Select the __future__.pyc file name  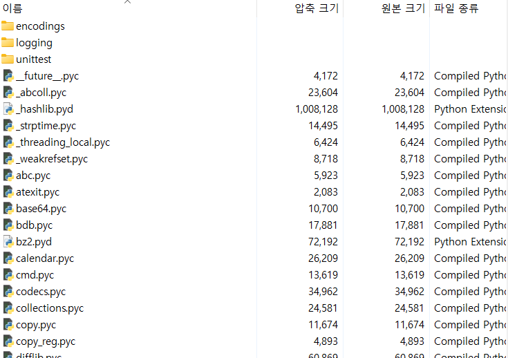pos(47,76)
